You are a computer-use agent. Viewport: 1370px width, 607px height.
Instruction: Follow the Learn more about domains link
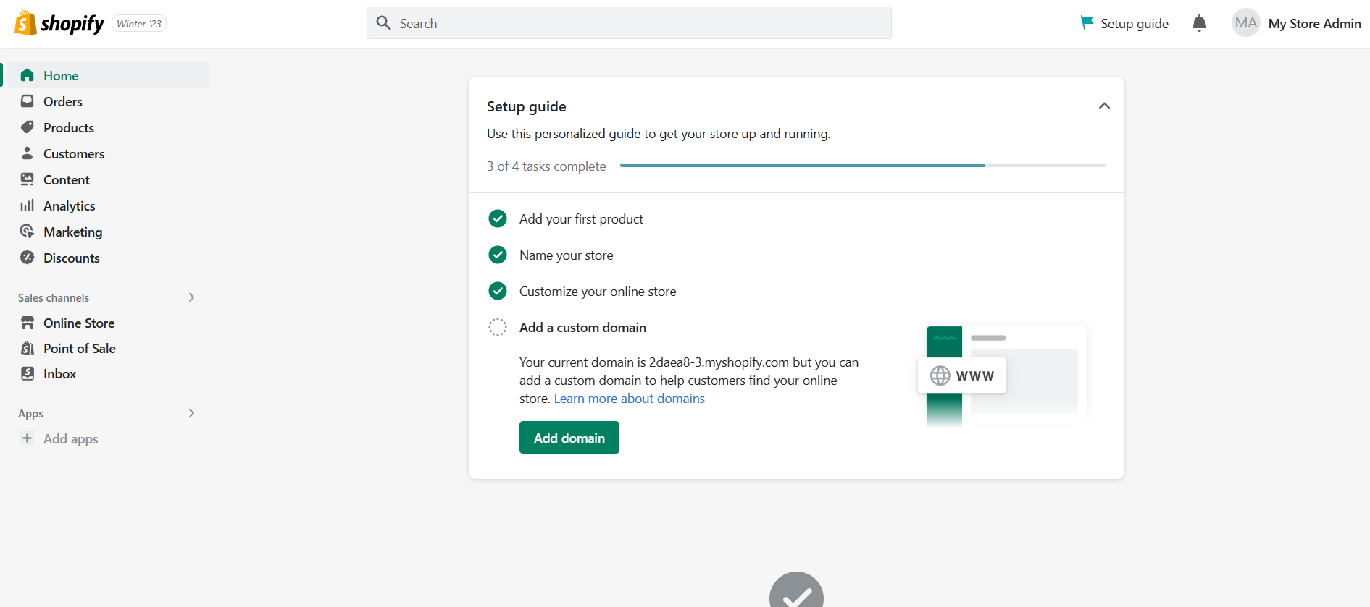(x=630, y=399)
